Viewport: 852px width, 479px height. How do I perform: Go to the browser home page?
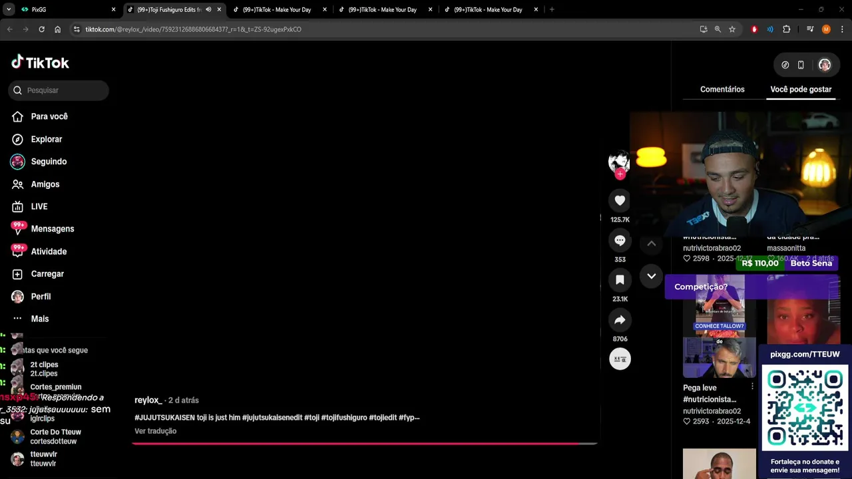(58, 29)
